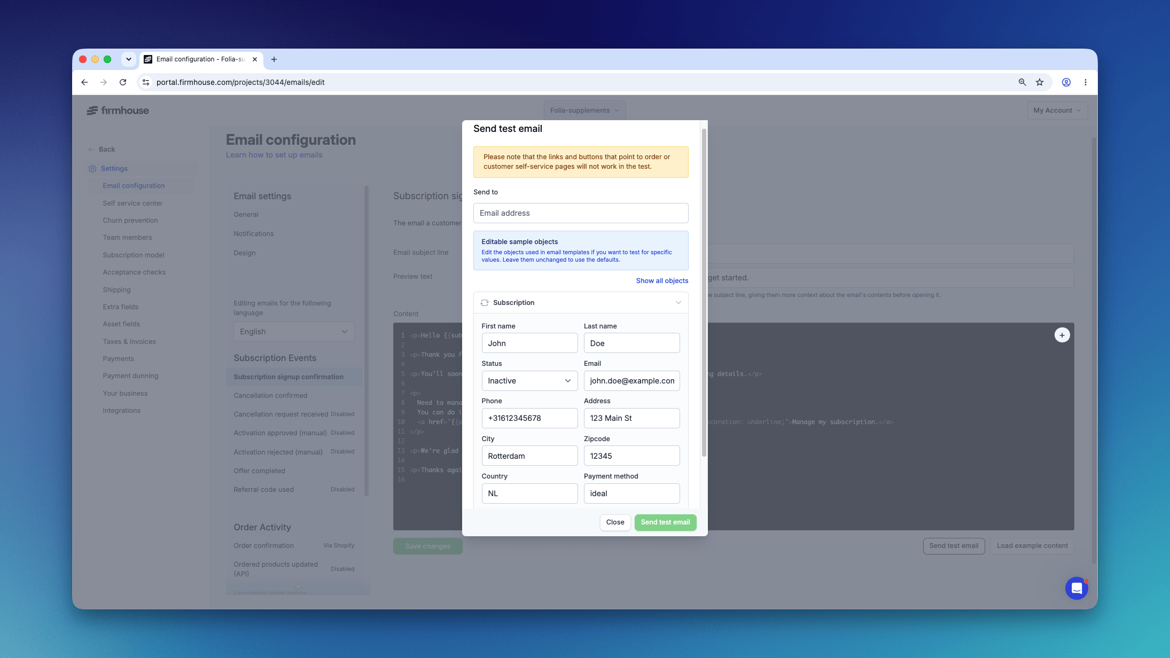Select Subscription signup confirmation event
The image size is (1170, 658).
coord(294,377)
